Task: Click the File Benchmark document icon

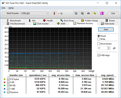Action: tap(8, 23)
